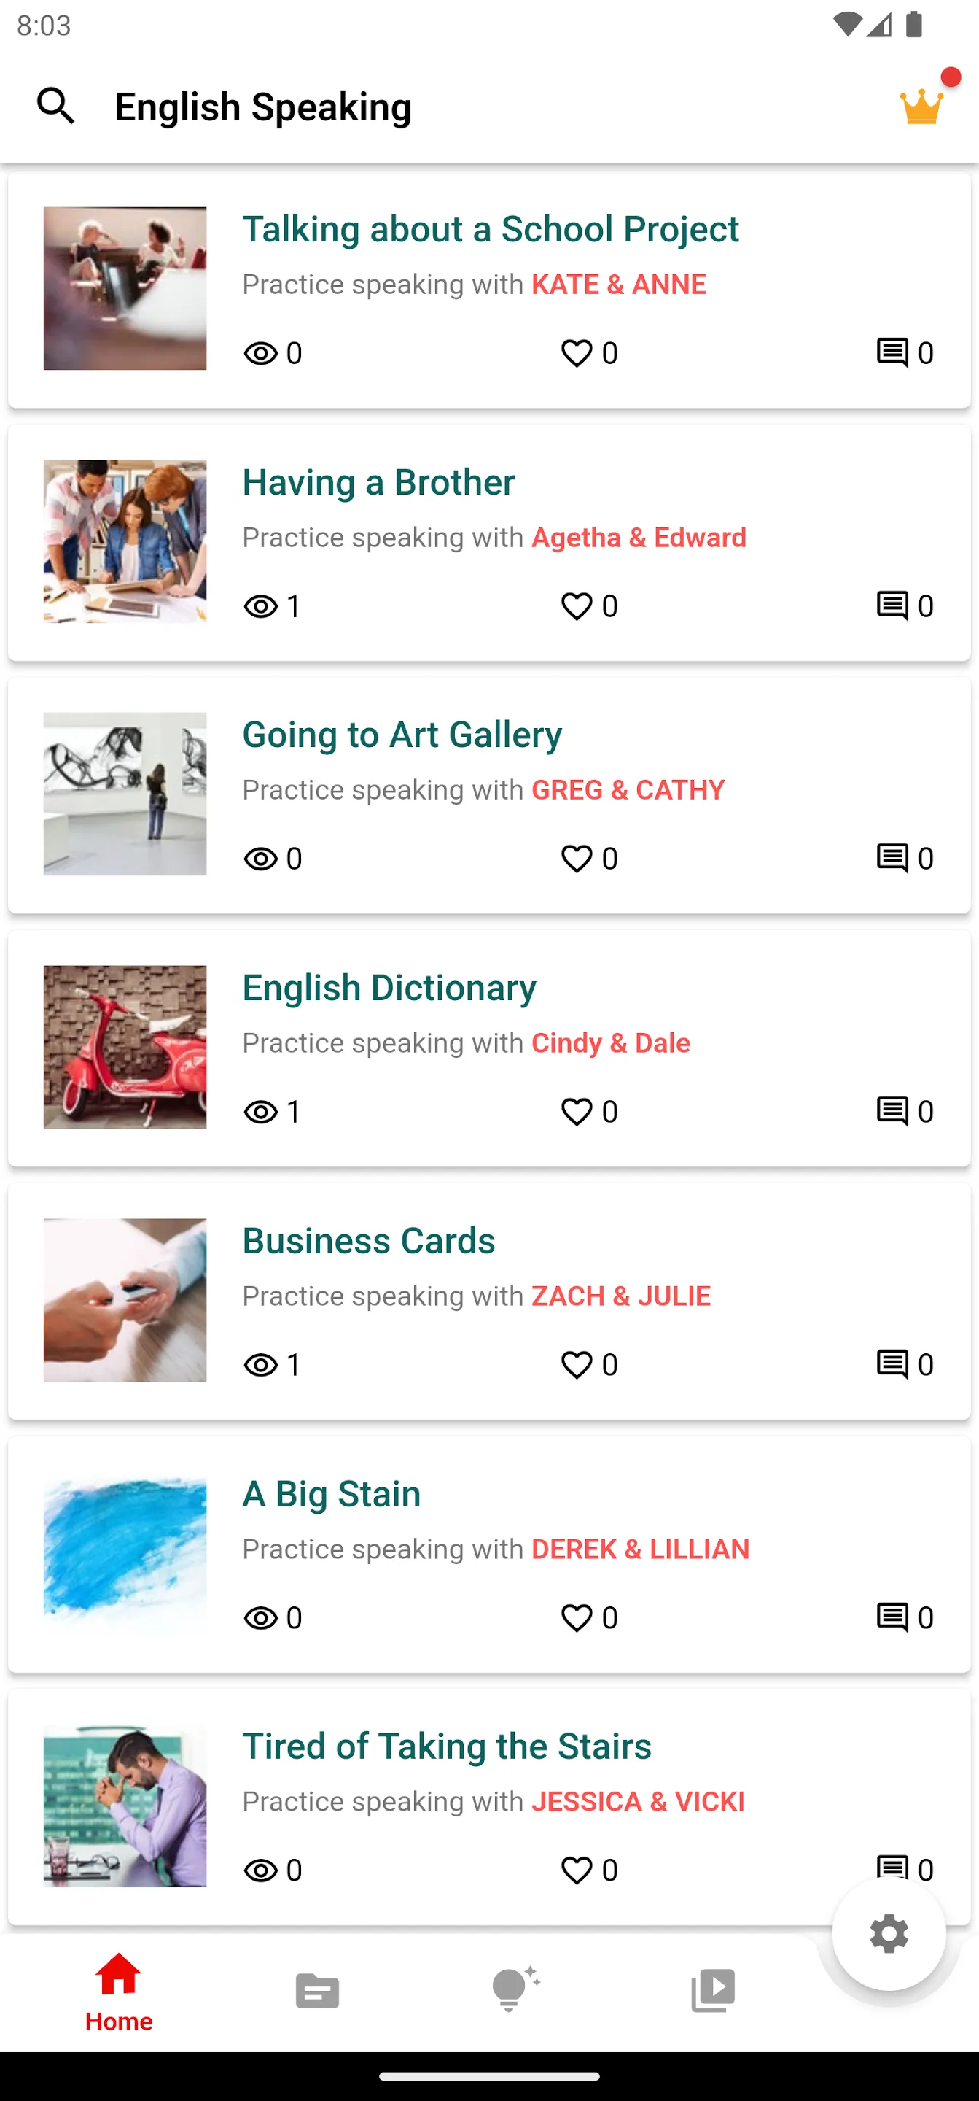979x2101 pixels.
Task: Tap the red scooter thumbnail
Action: 125,1048
